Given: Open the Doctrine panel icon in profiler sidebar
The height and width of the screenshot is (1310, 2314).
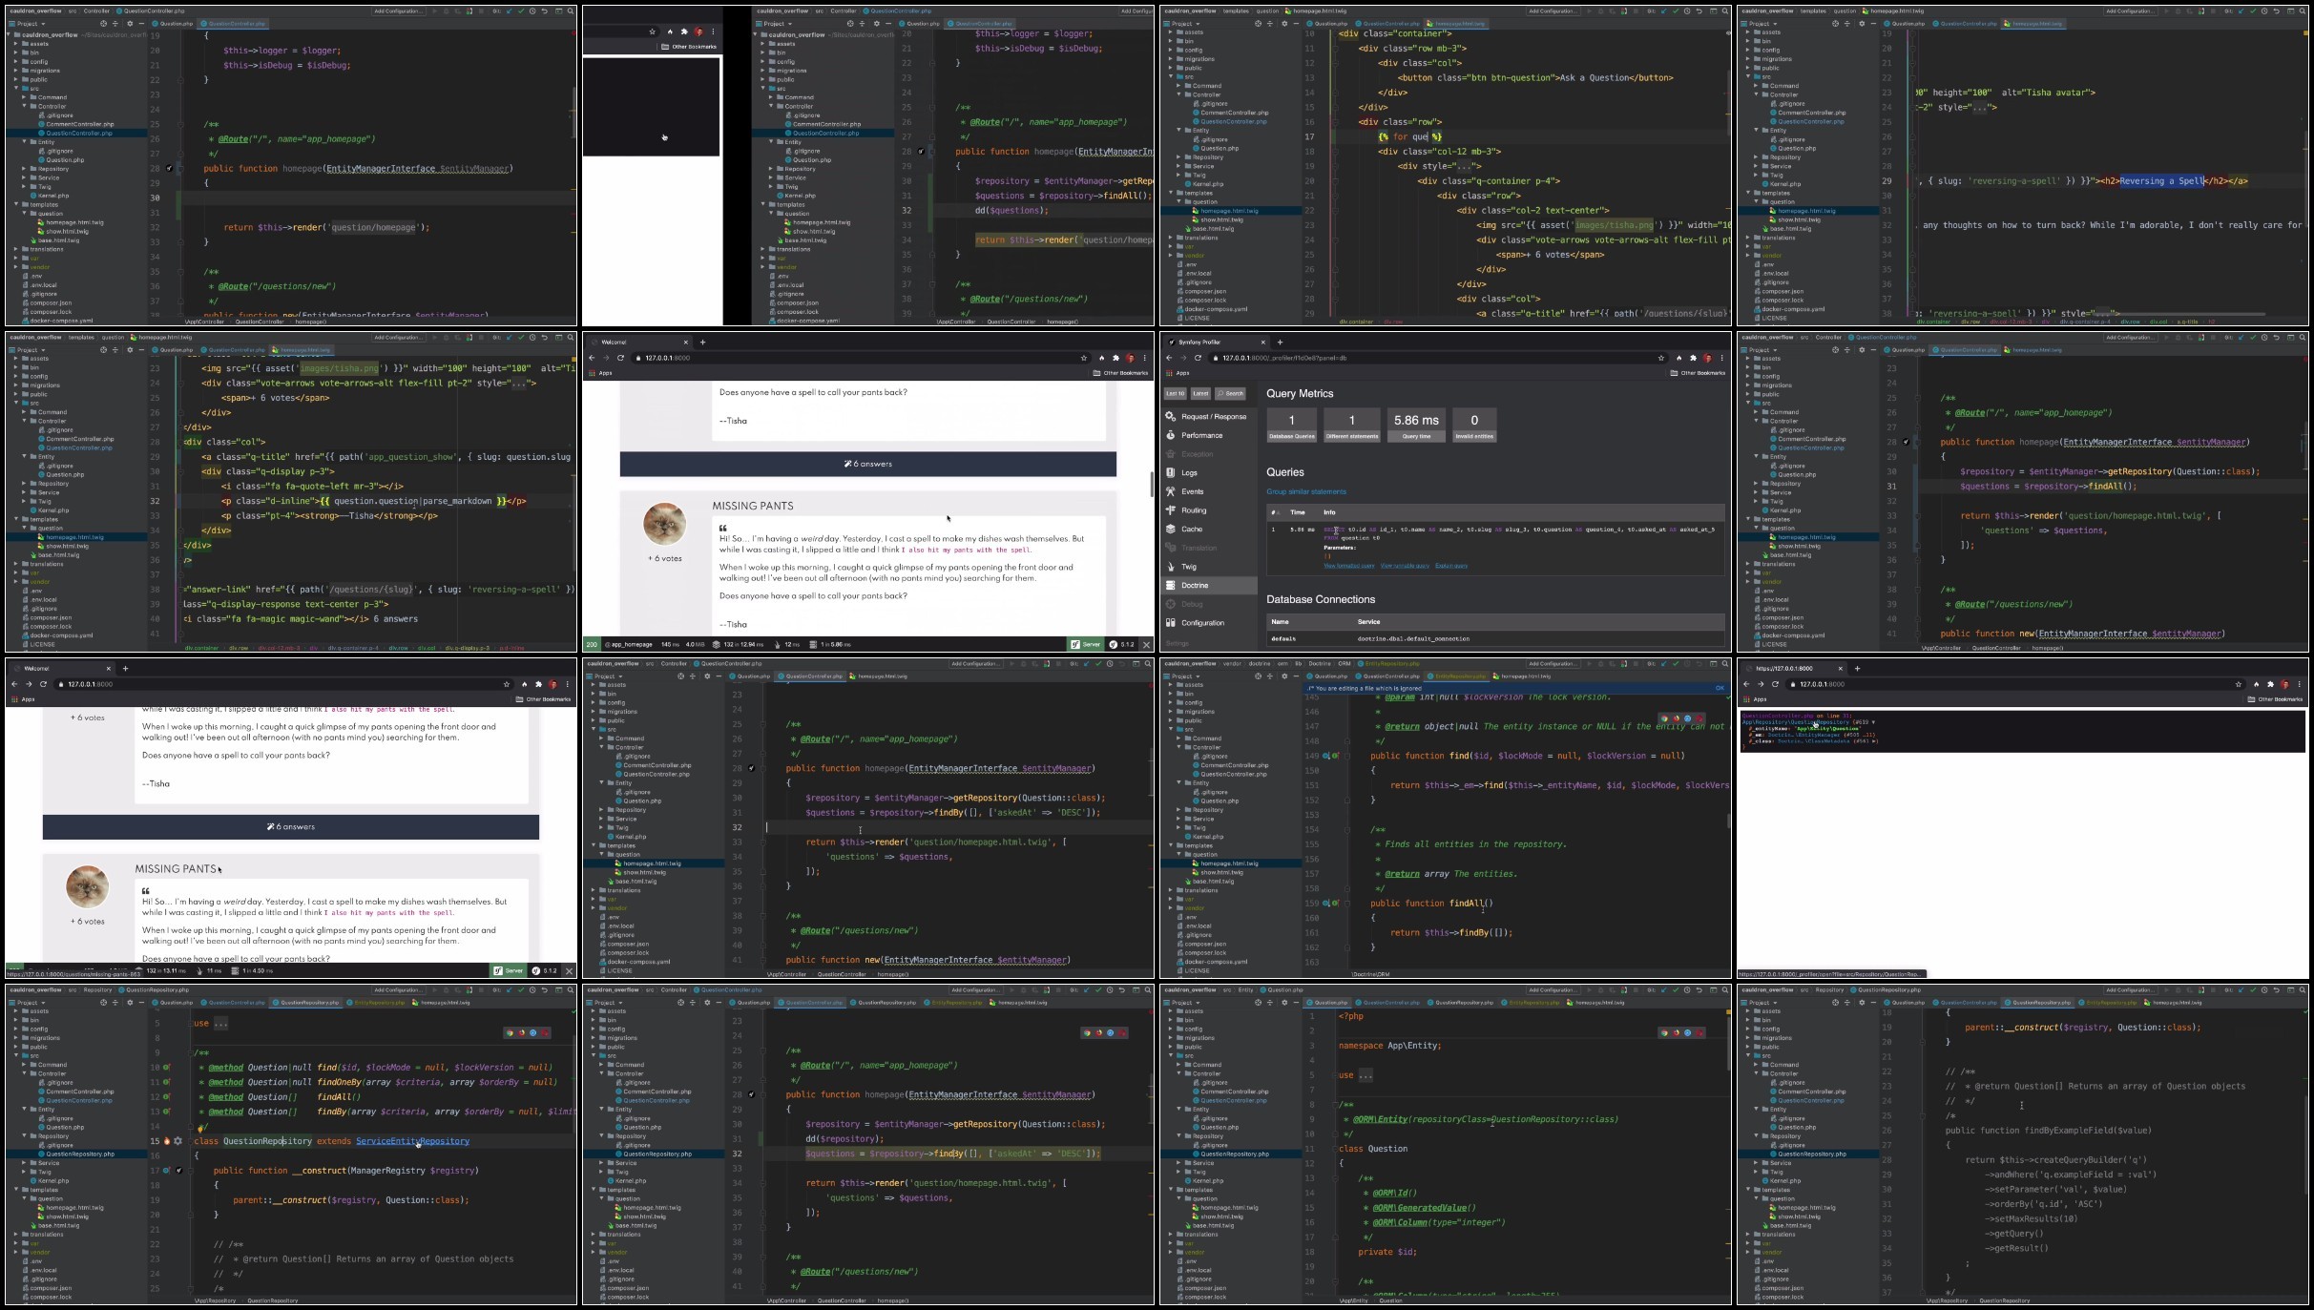Looking at the screenshot, I should [x=1171, y=585].
